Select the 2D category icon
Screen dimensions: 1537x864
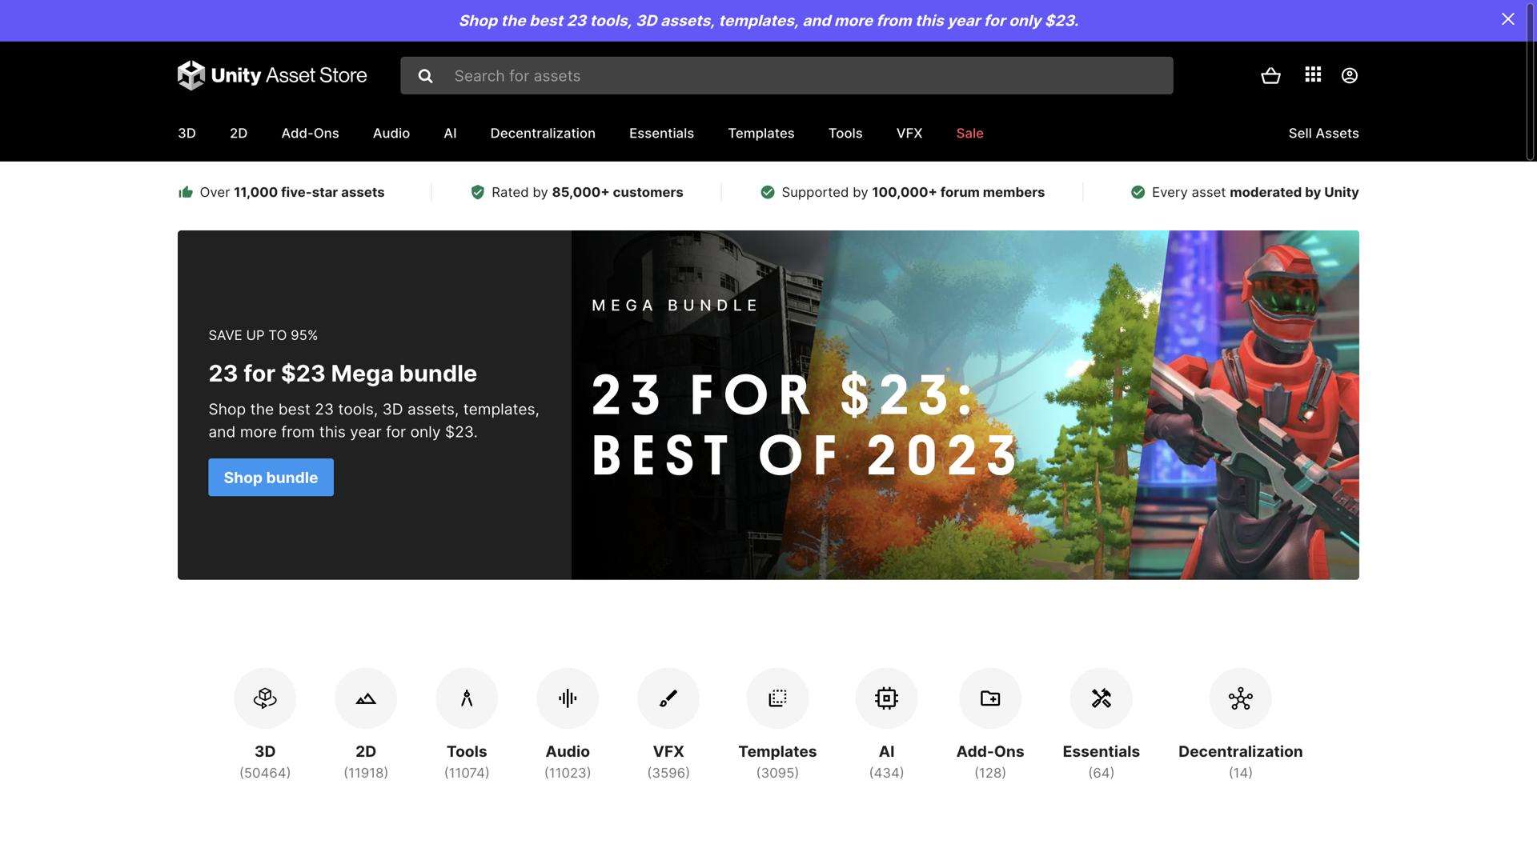click(366, 698)
